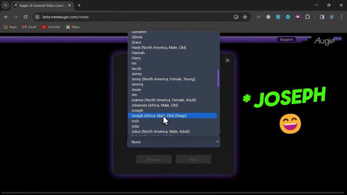Screen dimensions: 347x195
Task: Select Glinda voice option
Action: (x=172, y=37)
